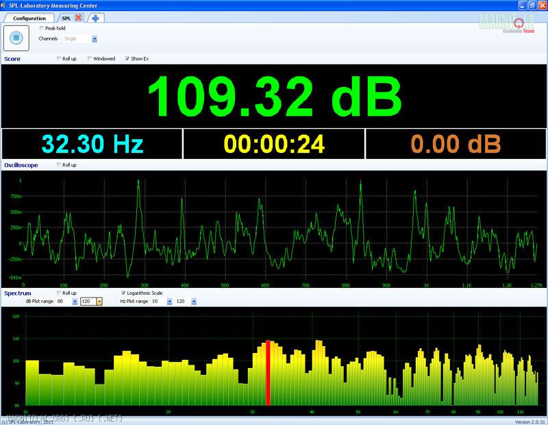Minimize the SPL-Laboratory window
This screenshot has width=548, height=425.
[x=523, y=5]
